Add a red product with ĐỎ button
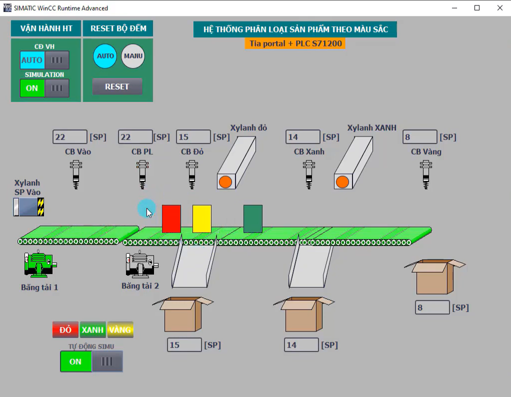511x397 pixels. click(65, 329)
